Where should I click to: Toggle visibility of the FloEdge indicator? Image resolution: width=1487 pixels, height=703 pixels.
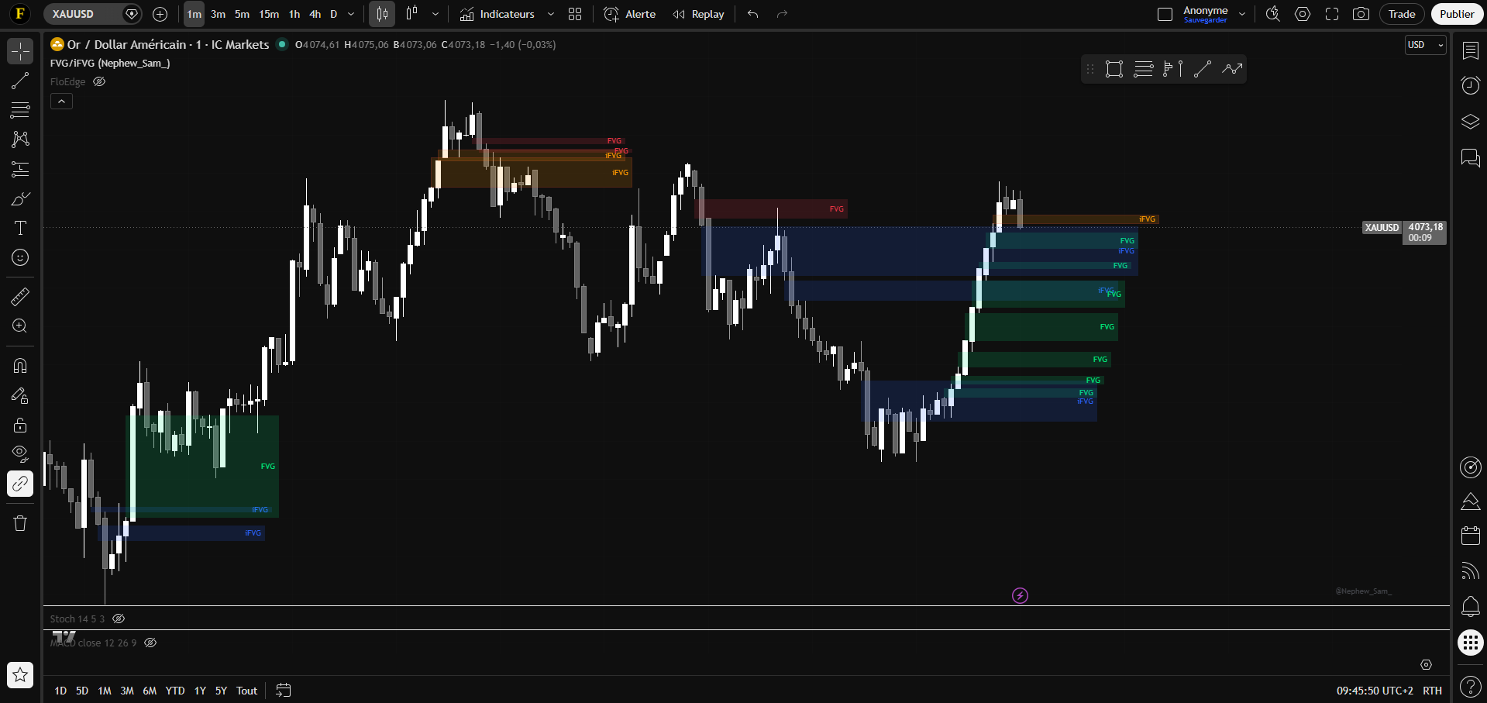(x=99, y=81)
